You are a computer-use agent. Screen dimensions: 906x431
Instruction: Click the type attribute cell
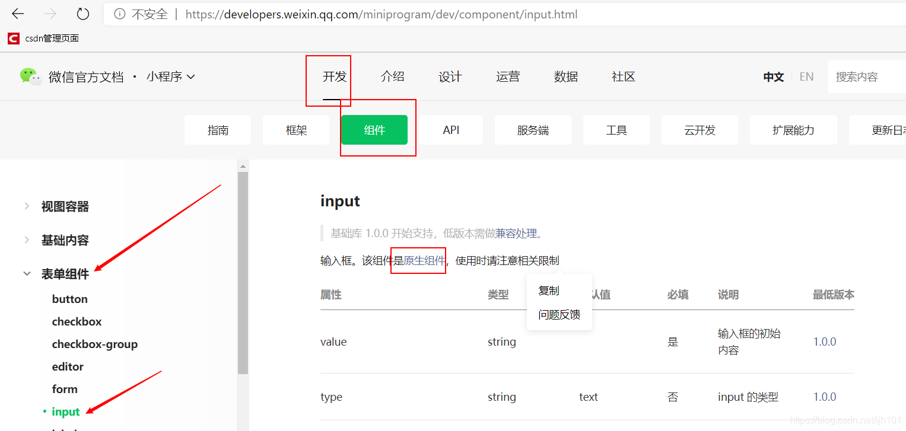[331, 397]
